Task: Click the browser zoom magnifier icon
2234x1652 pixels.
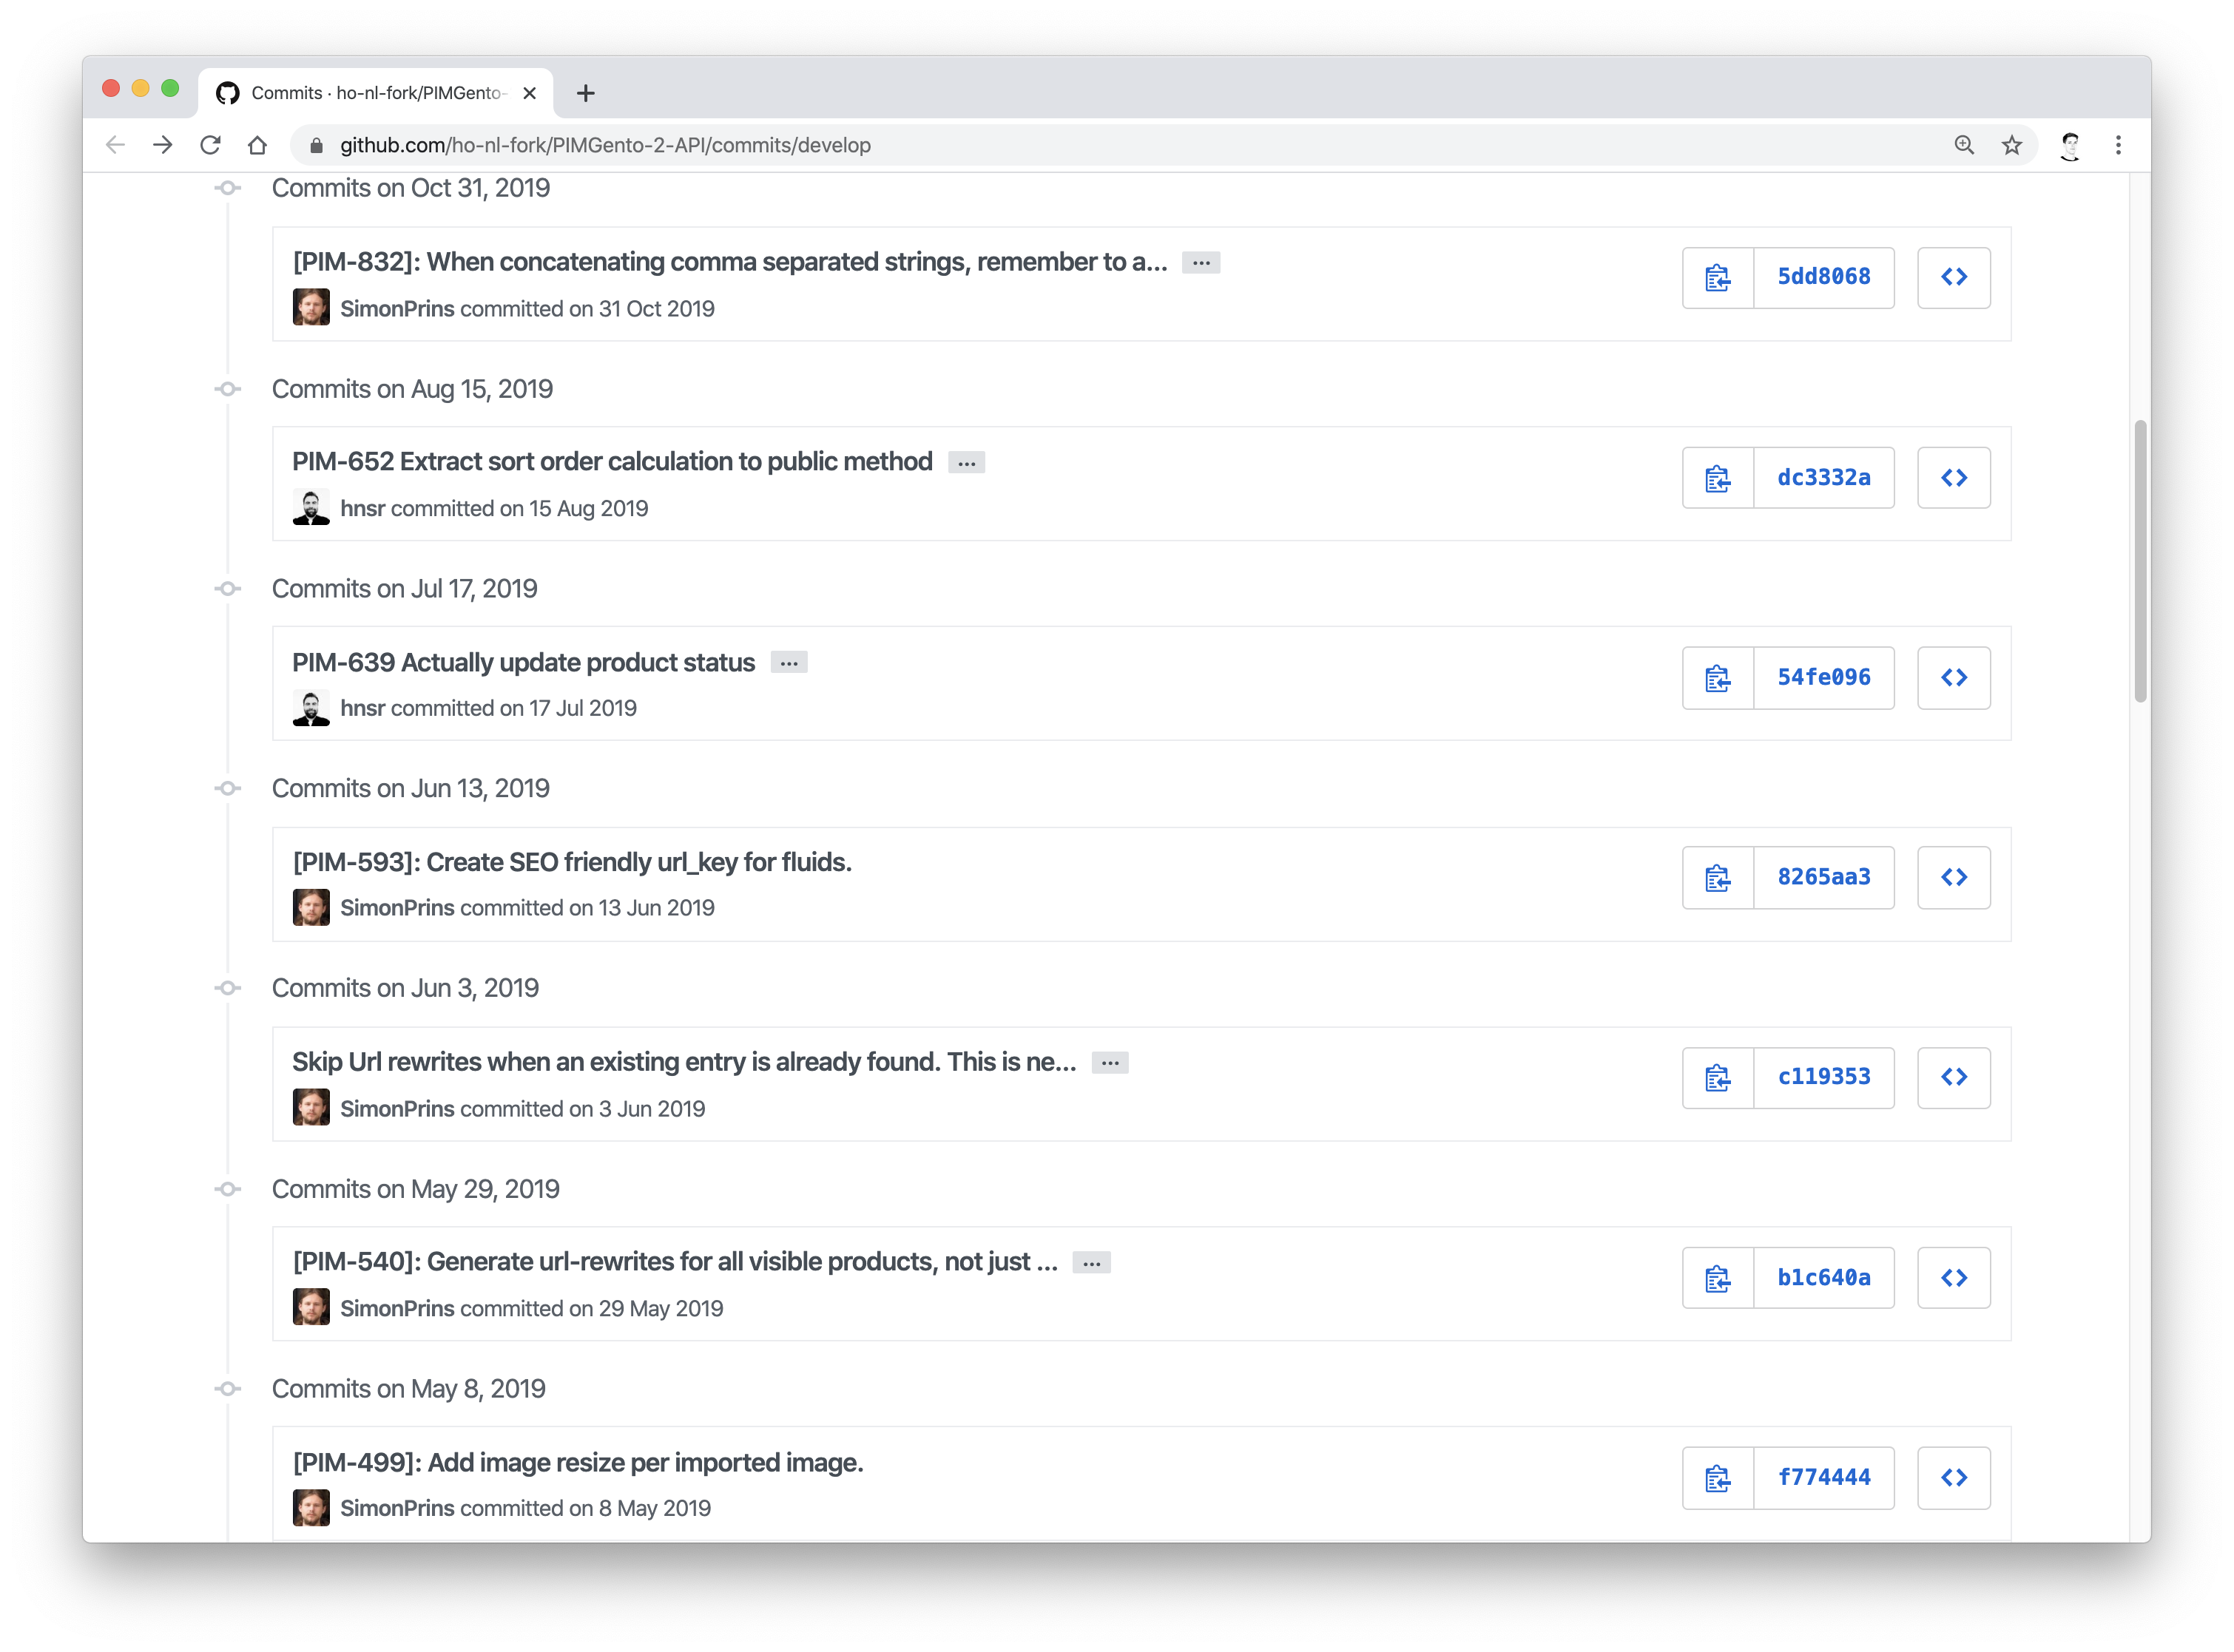Action: click(1964, 146)
